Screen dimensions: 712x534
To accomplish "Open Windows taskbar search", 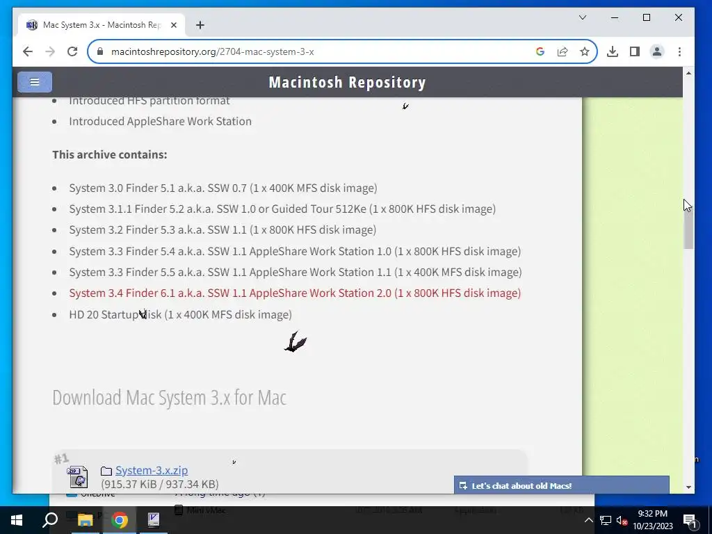I will tap(50, 520).
